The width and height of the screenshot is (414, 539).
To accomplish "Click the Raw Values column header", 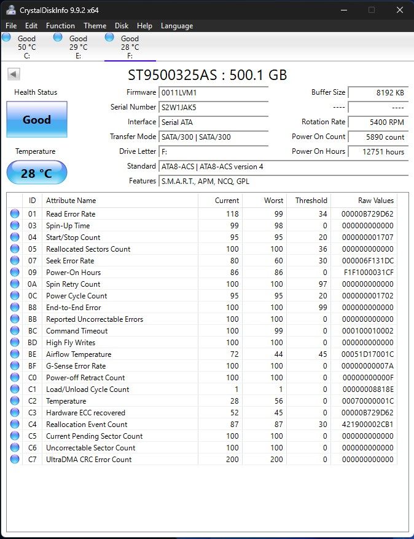I will tap(376, 201).
